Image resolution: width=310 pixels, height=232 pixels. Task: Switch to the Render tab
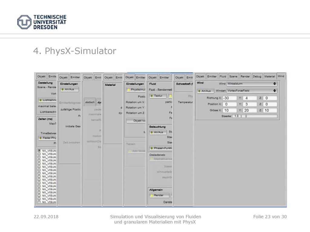tap(245, 76)
